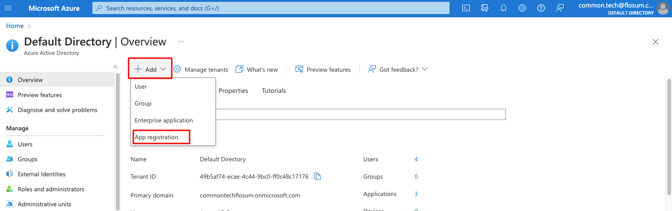Expand the Got feedback dropdown
This screenshot has width=672, height=211.
(x=398, y=69)
